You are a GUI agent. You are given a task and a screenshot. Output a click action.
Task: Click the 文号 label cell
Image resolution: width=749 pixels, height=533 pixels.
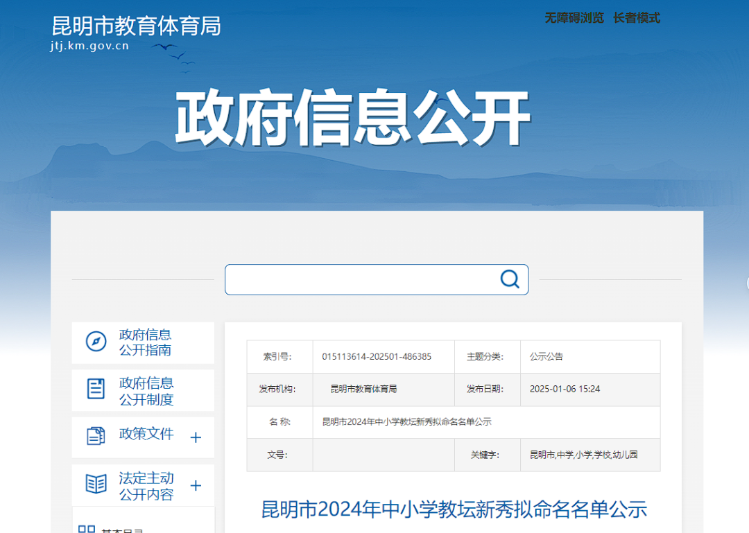pos(280,455)
